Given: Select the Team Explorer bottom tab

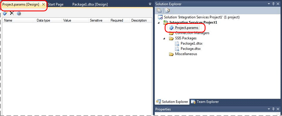Looking at the screenshot, I should click(205, 102).
